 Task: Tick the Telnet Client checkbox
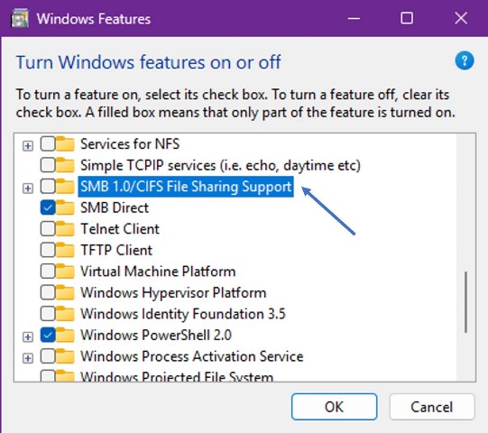click(48, 229)
